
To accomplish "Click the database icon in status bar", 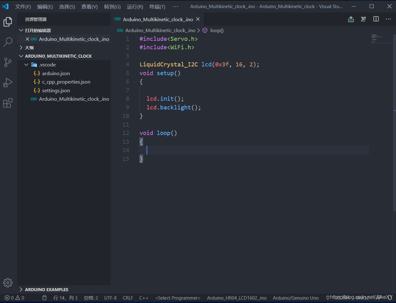I will pos(44,298).
